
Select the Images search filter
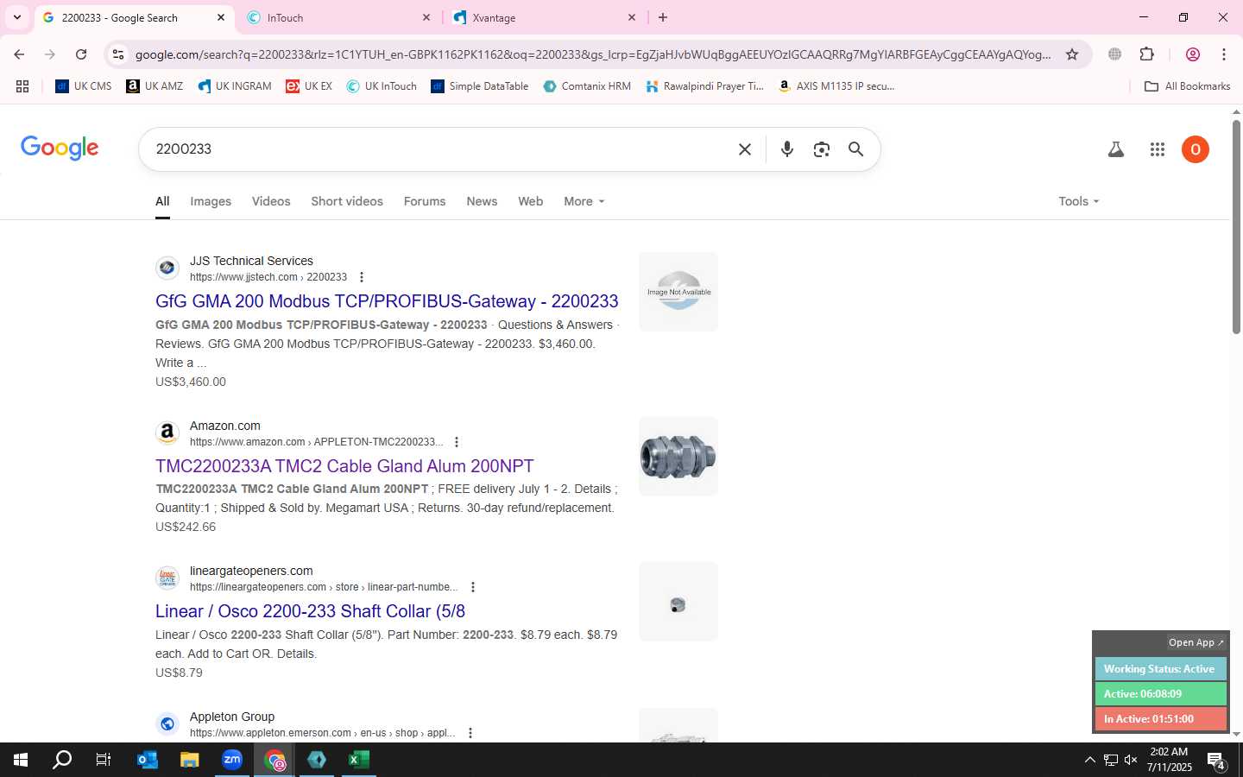[x=211, y=201]
